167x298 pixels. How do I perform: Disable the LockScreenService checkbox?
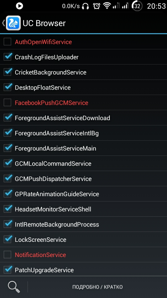(x=7, y=239)
